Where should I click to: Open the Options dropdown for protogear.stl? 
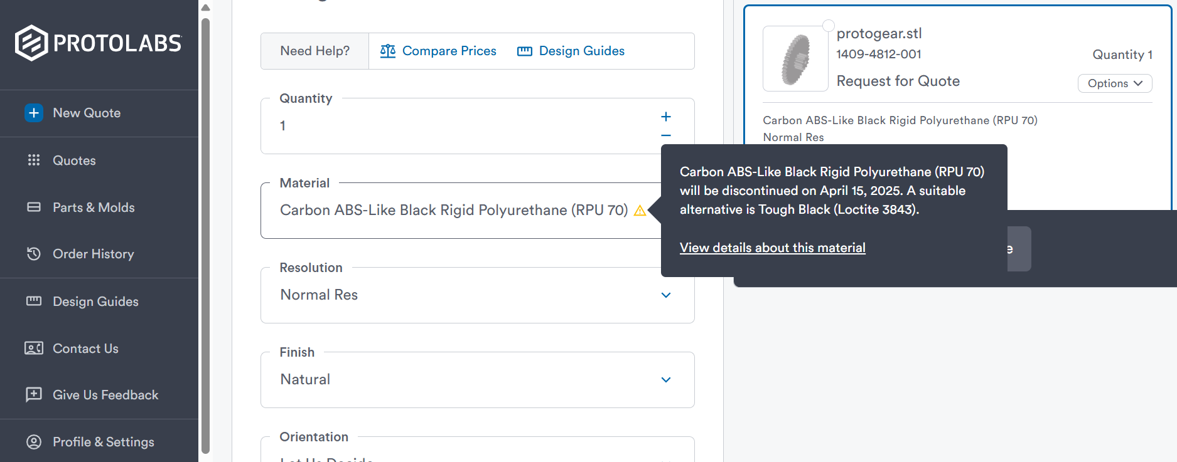(1114, 83)
